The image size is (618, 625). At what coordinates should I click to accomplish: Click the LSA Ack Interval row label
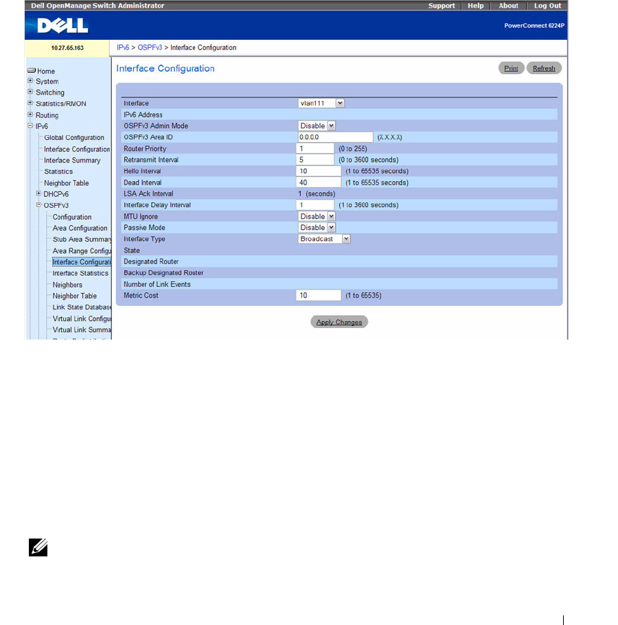pos(148,193)
